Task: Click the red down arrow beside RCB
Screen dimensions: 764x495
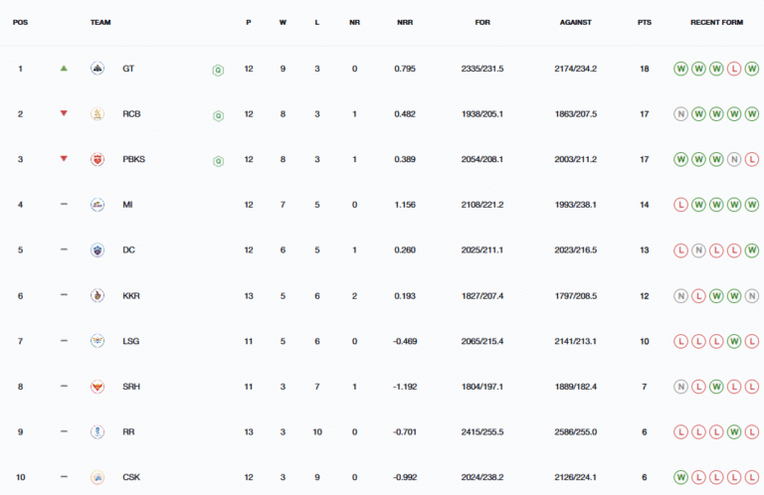Action: (x=64, y=114)
